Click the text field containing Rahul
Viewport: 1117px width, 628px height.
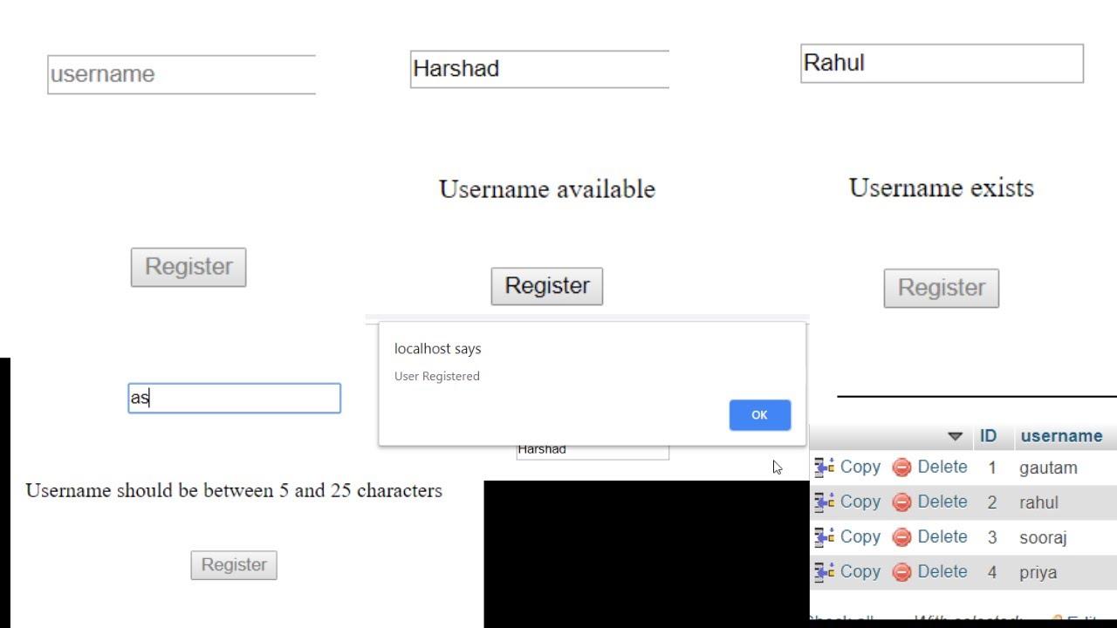click(x=942, y=64)
